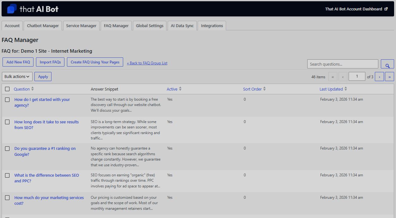Screen dimensions: 396x218
Task: Jump to last page arrows
Action: click(389, 77)
